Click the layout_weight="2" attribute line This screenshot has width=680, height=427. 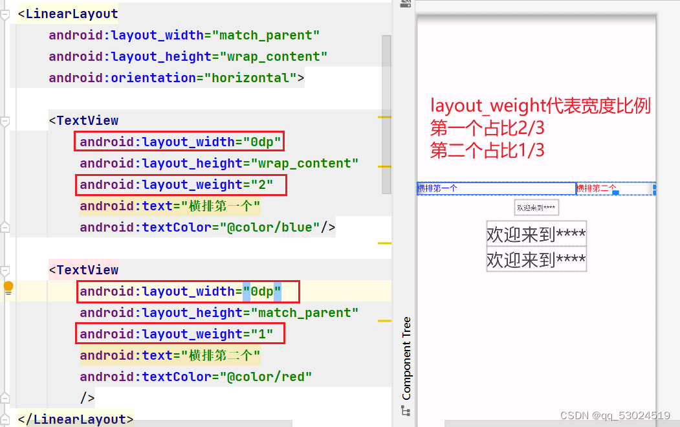coord(176,184)
